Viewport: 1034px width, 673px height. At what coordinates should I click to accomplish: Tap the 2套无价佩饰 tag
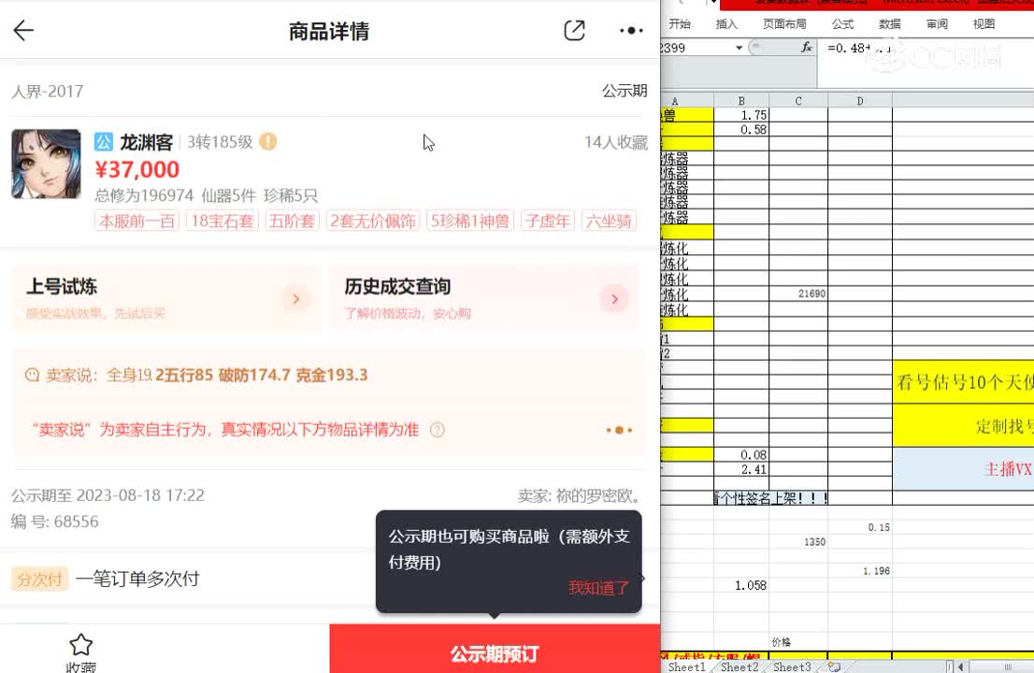(373, 221)
